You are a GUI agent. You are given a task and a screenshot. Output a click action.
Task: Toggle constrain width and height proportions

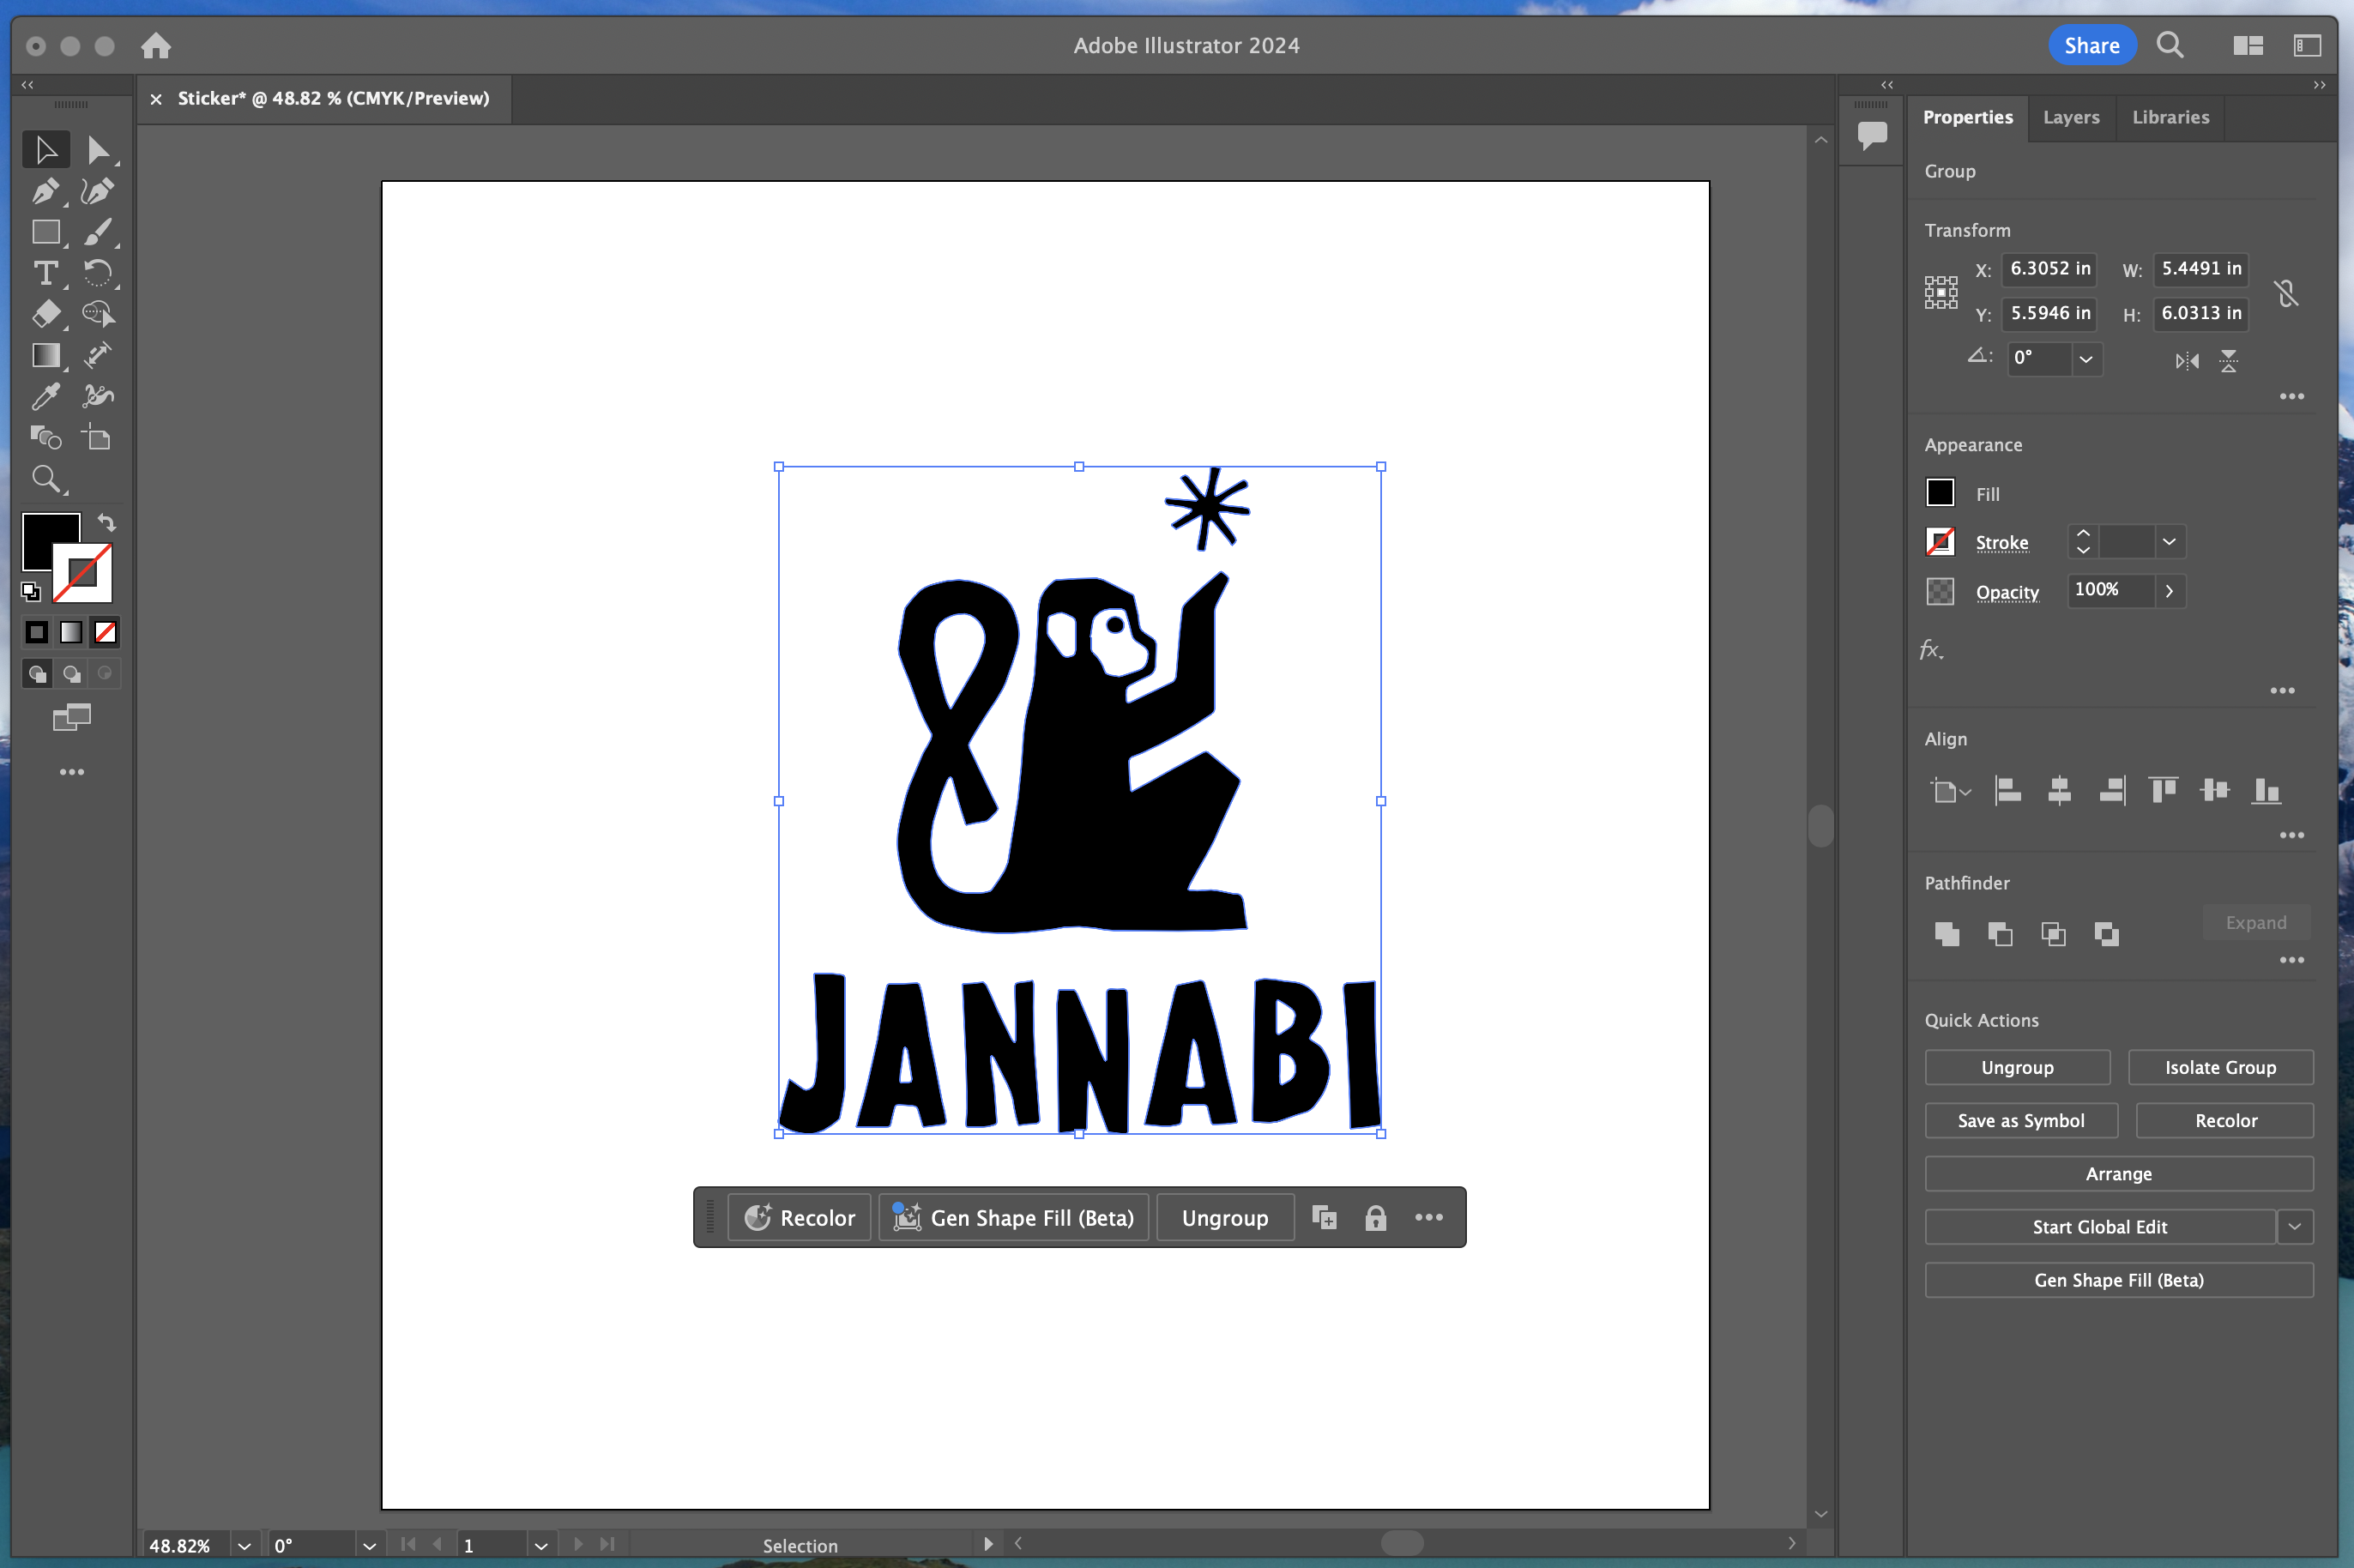(x=2286, y=293)
